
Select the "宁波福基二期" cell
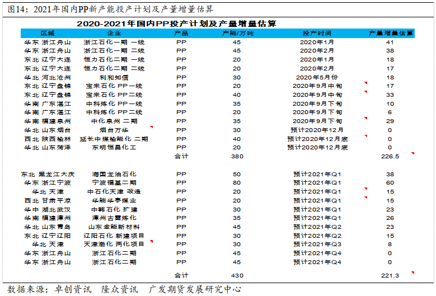click(114, 182)
